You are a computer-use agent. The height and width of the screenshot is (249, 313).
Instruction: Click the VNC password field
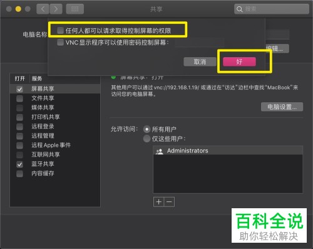click(199, 43)
